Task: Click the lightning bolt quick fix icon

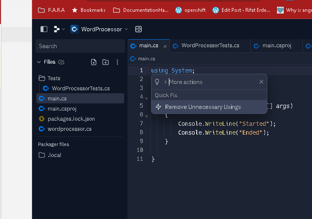Action: tap(158, 107)
